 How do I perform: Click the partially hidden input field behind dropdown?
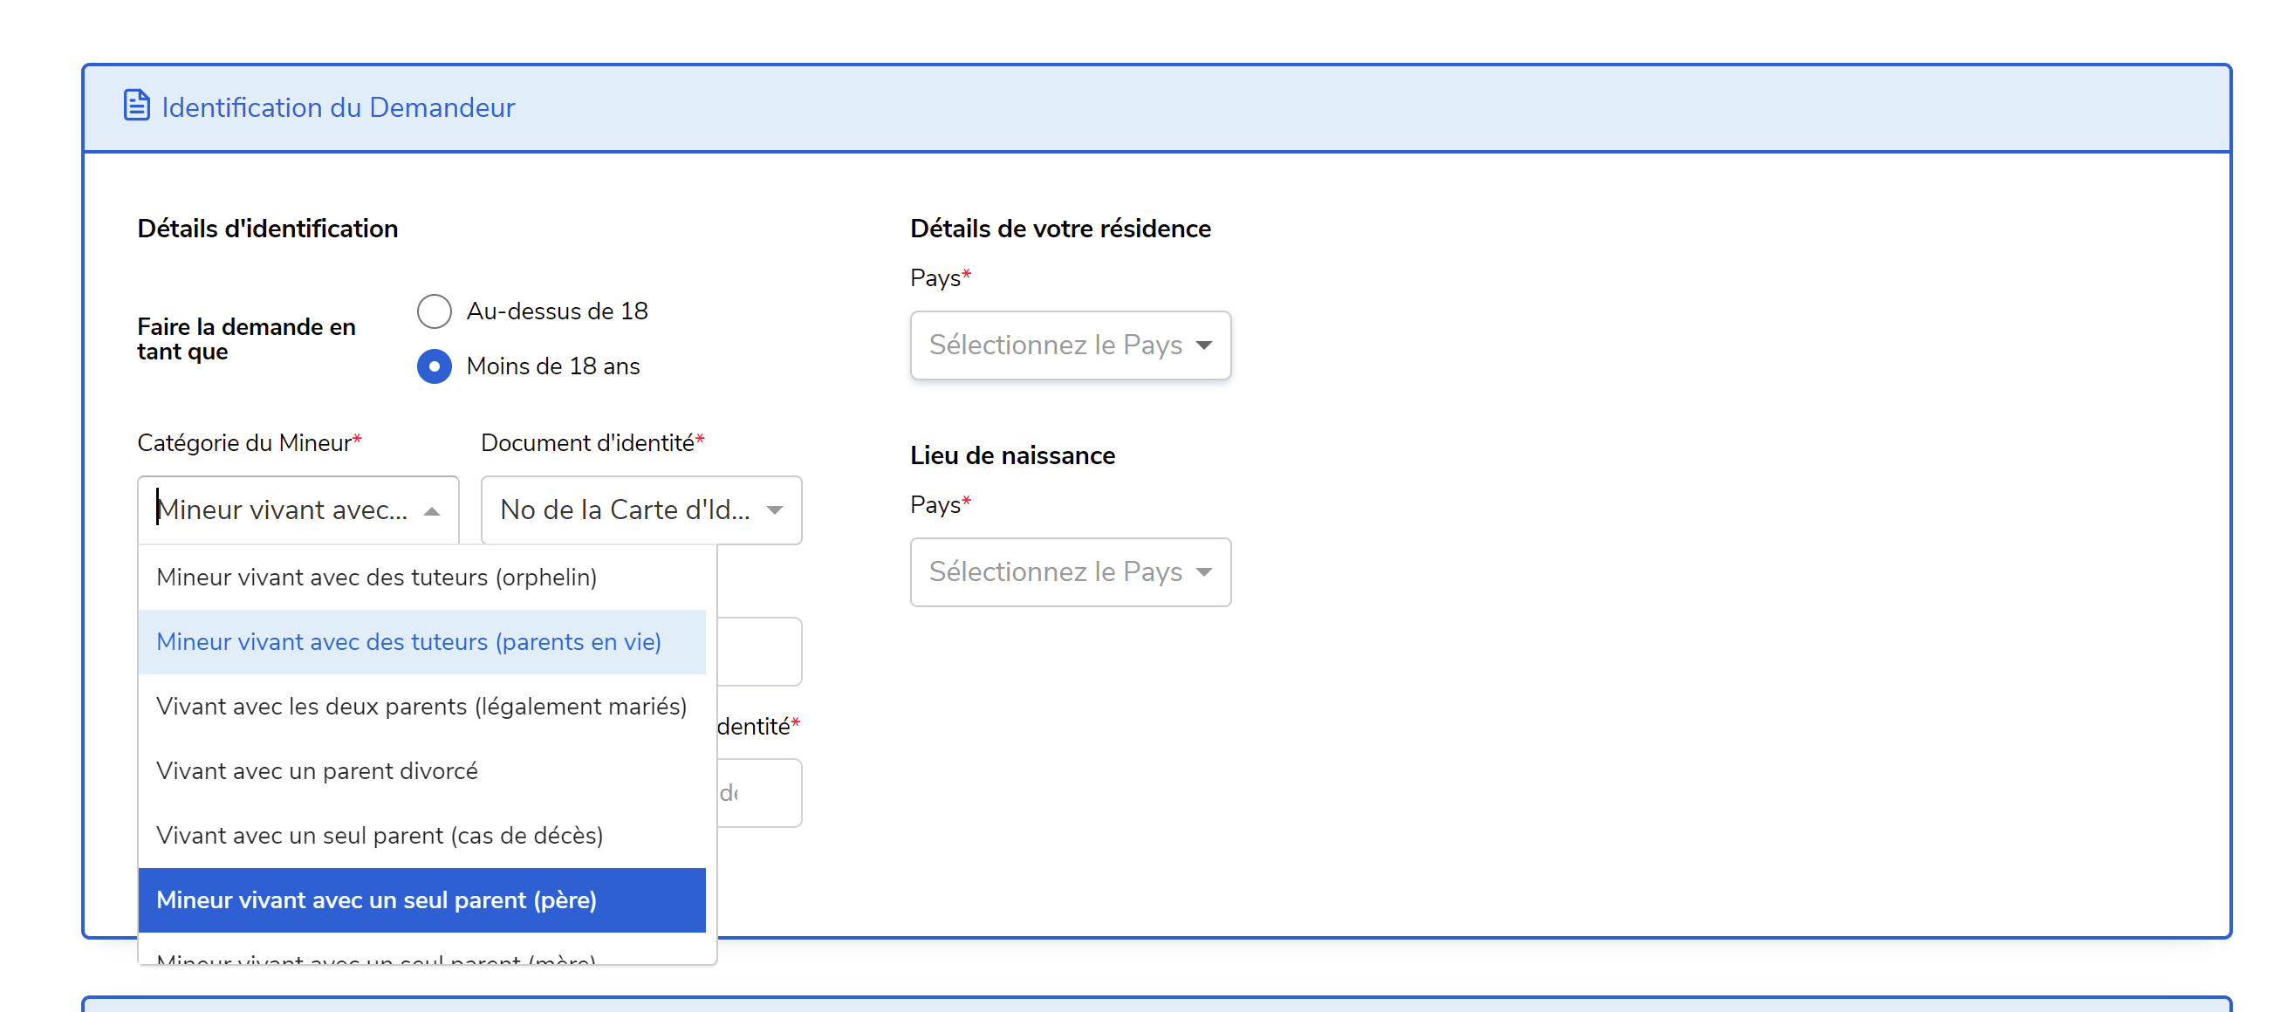click(x=759, y=652)
